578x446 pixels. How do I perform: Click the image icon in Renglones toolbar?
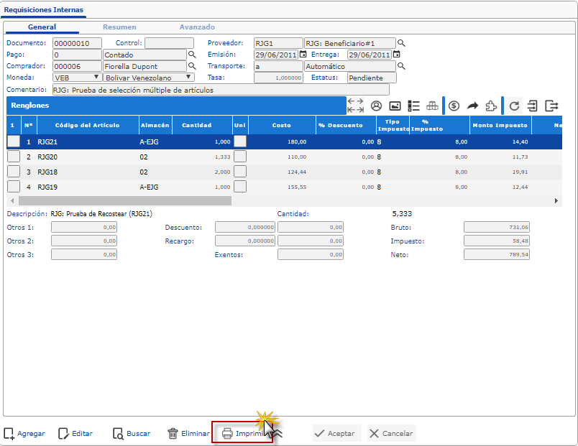395,106
